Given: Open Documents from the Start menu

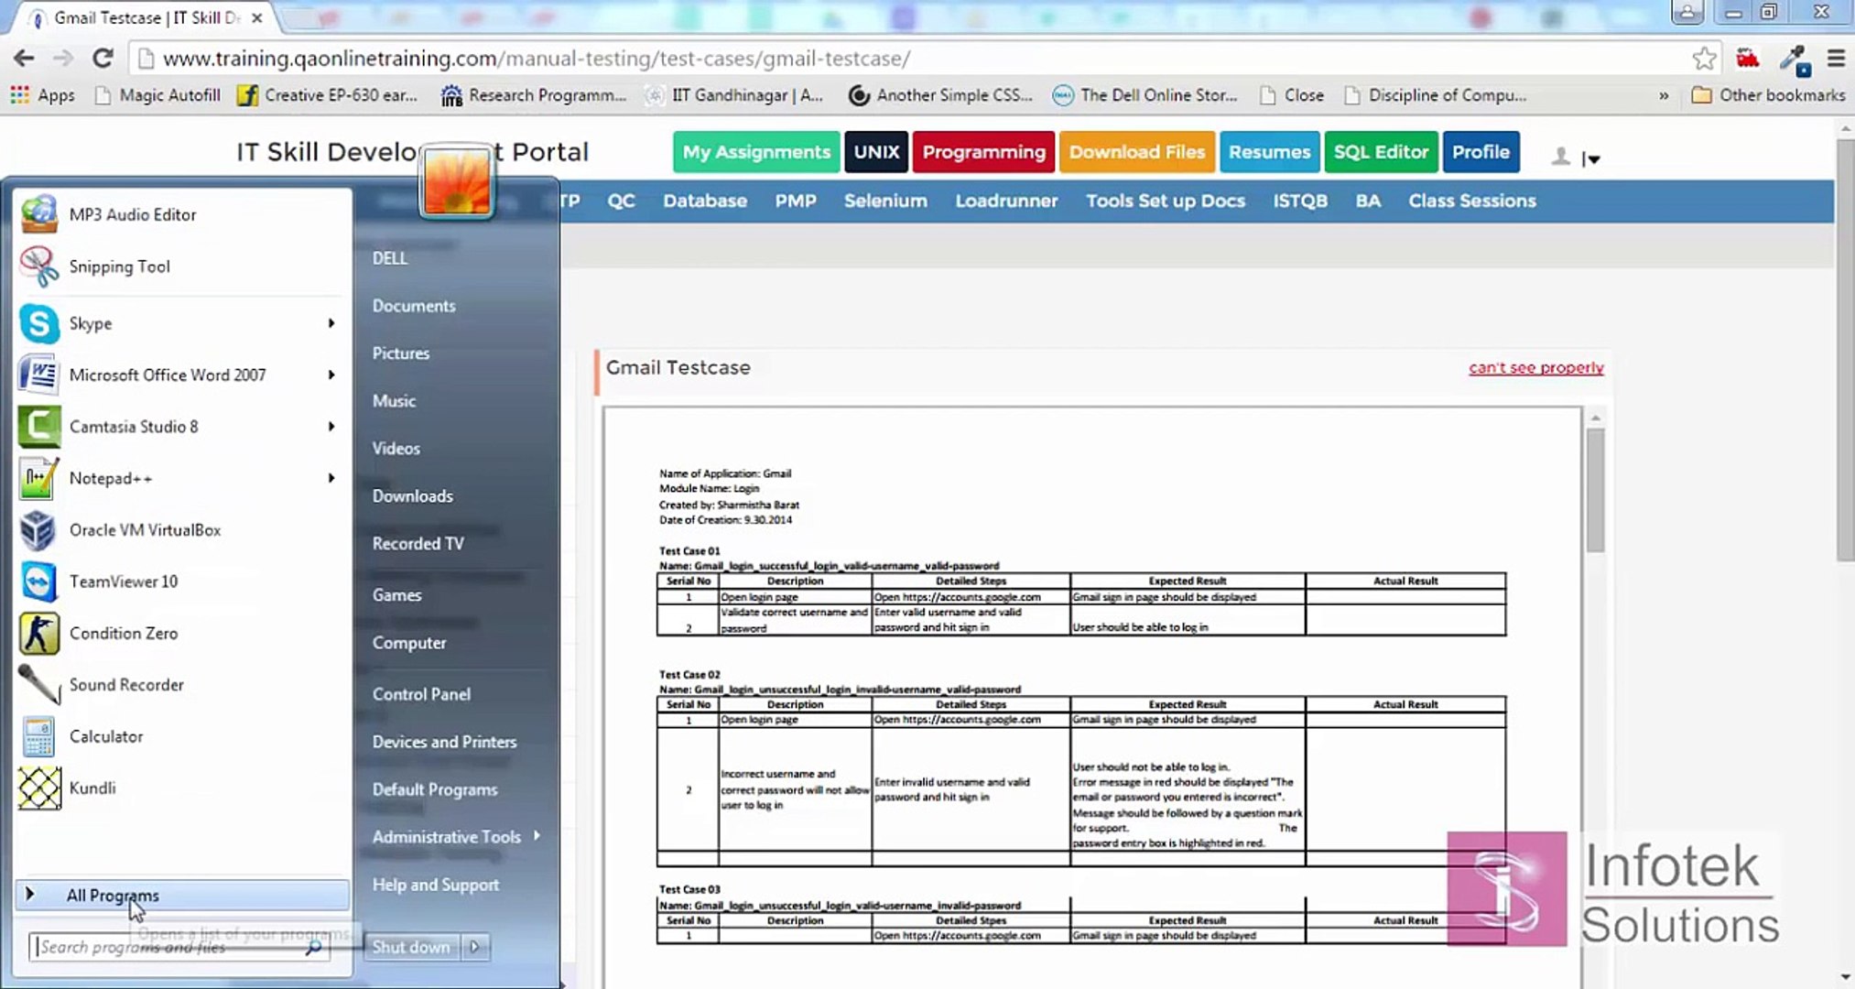Looking at the screenshot, I should click(x=414, y=306).
